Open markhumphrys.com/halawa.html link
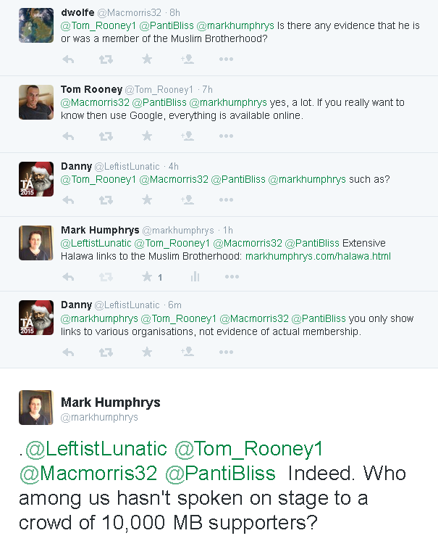This screenshot has height=541, width=438. point(318,256)
